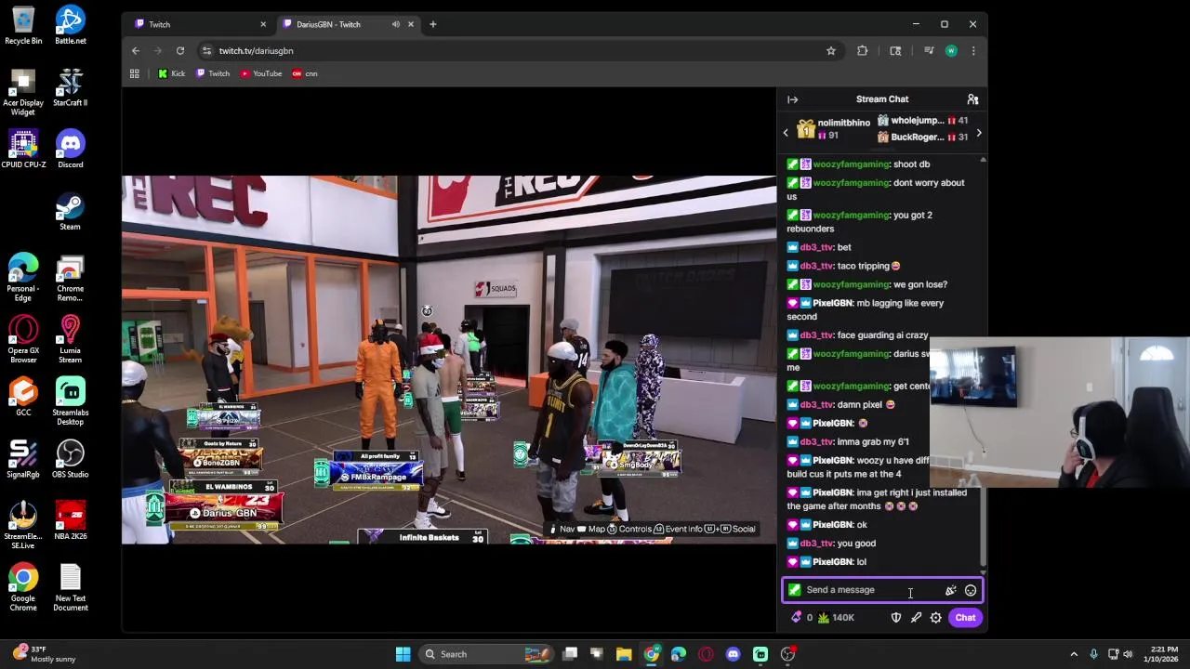Open the emote picker in chat
This screenshot has height=669, width=1190.
[971, 590]
